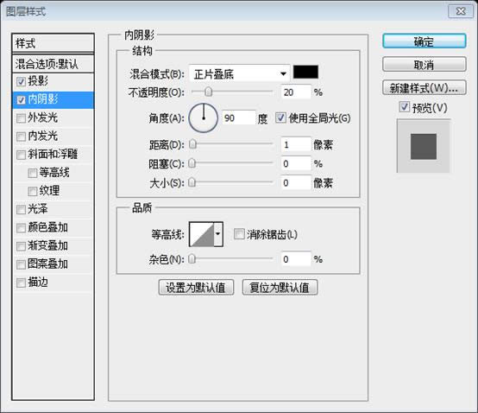Select the 斜面和浮雕 style entry
Screen dimensions: 478x413
[53, 154]
